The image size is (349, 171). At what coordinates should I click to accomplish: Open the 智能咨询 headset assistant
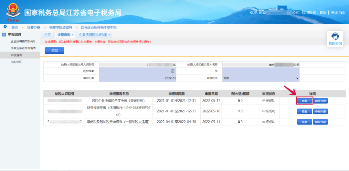click(335, 39)
